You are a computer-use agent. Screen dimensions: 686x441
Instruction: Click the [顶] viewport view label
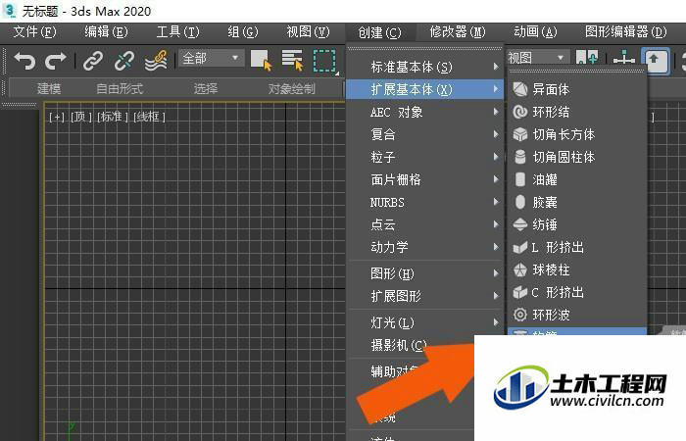[x=81, y=117]
